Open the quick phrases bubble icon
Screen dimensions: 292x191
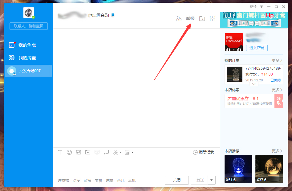[x=106, y=152]
